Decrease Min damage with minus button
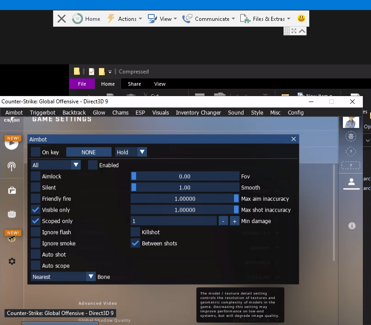The width and height of the screenshot is (371, 325). point(223,221)
